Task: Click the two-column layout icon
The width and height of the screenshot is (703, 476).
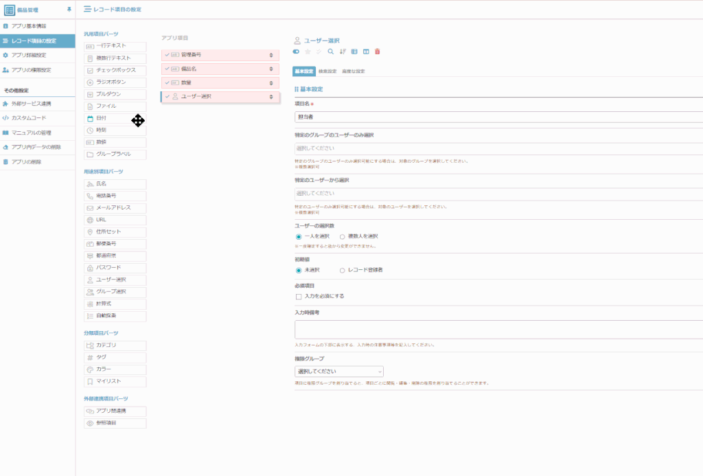Action: tap(366, 52)
